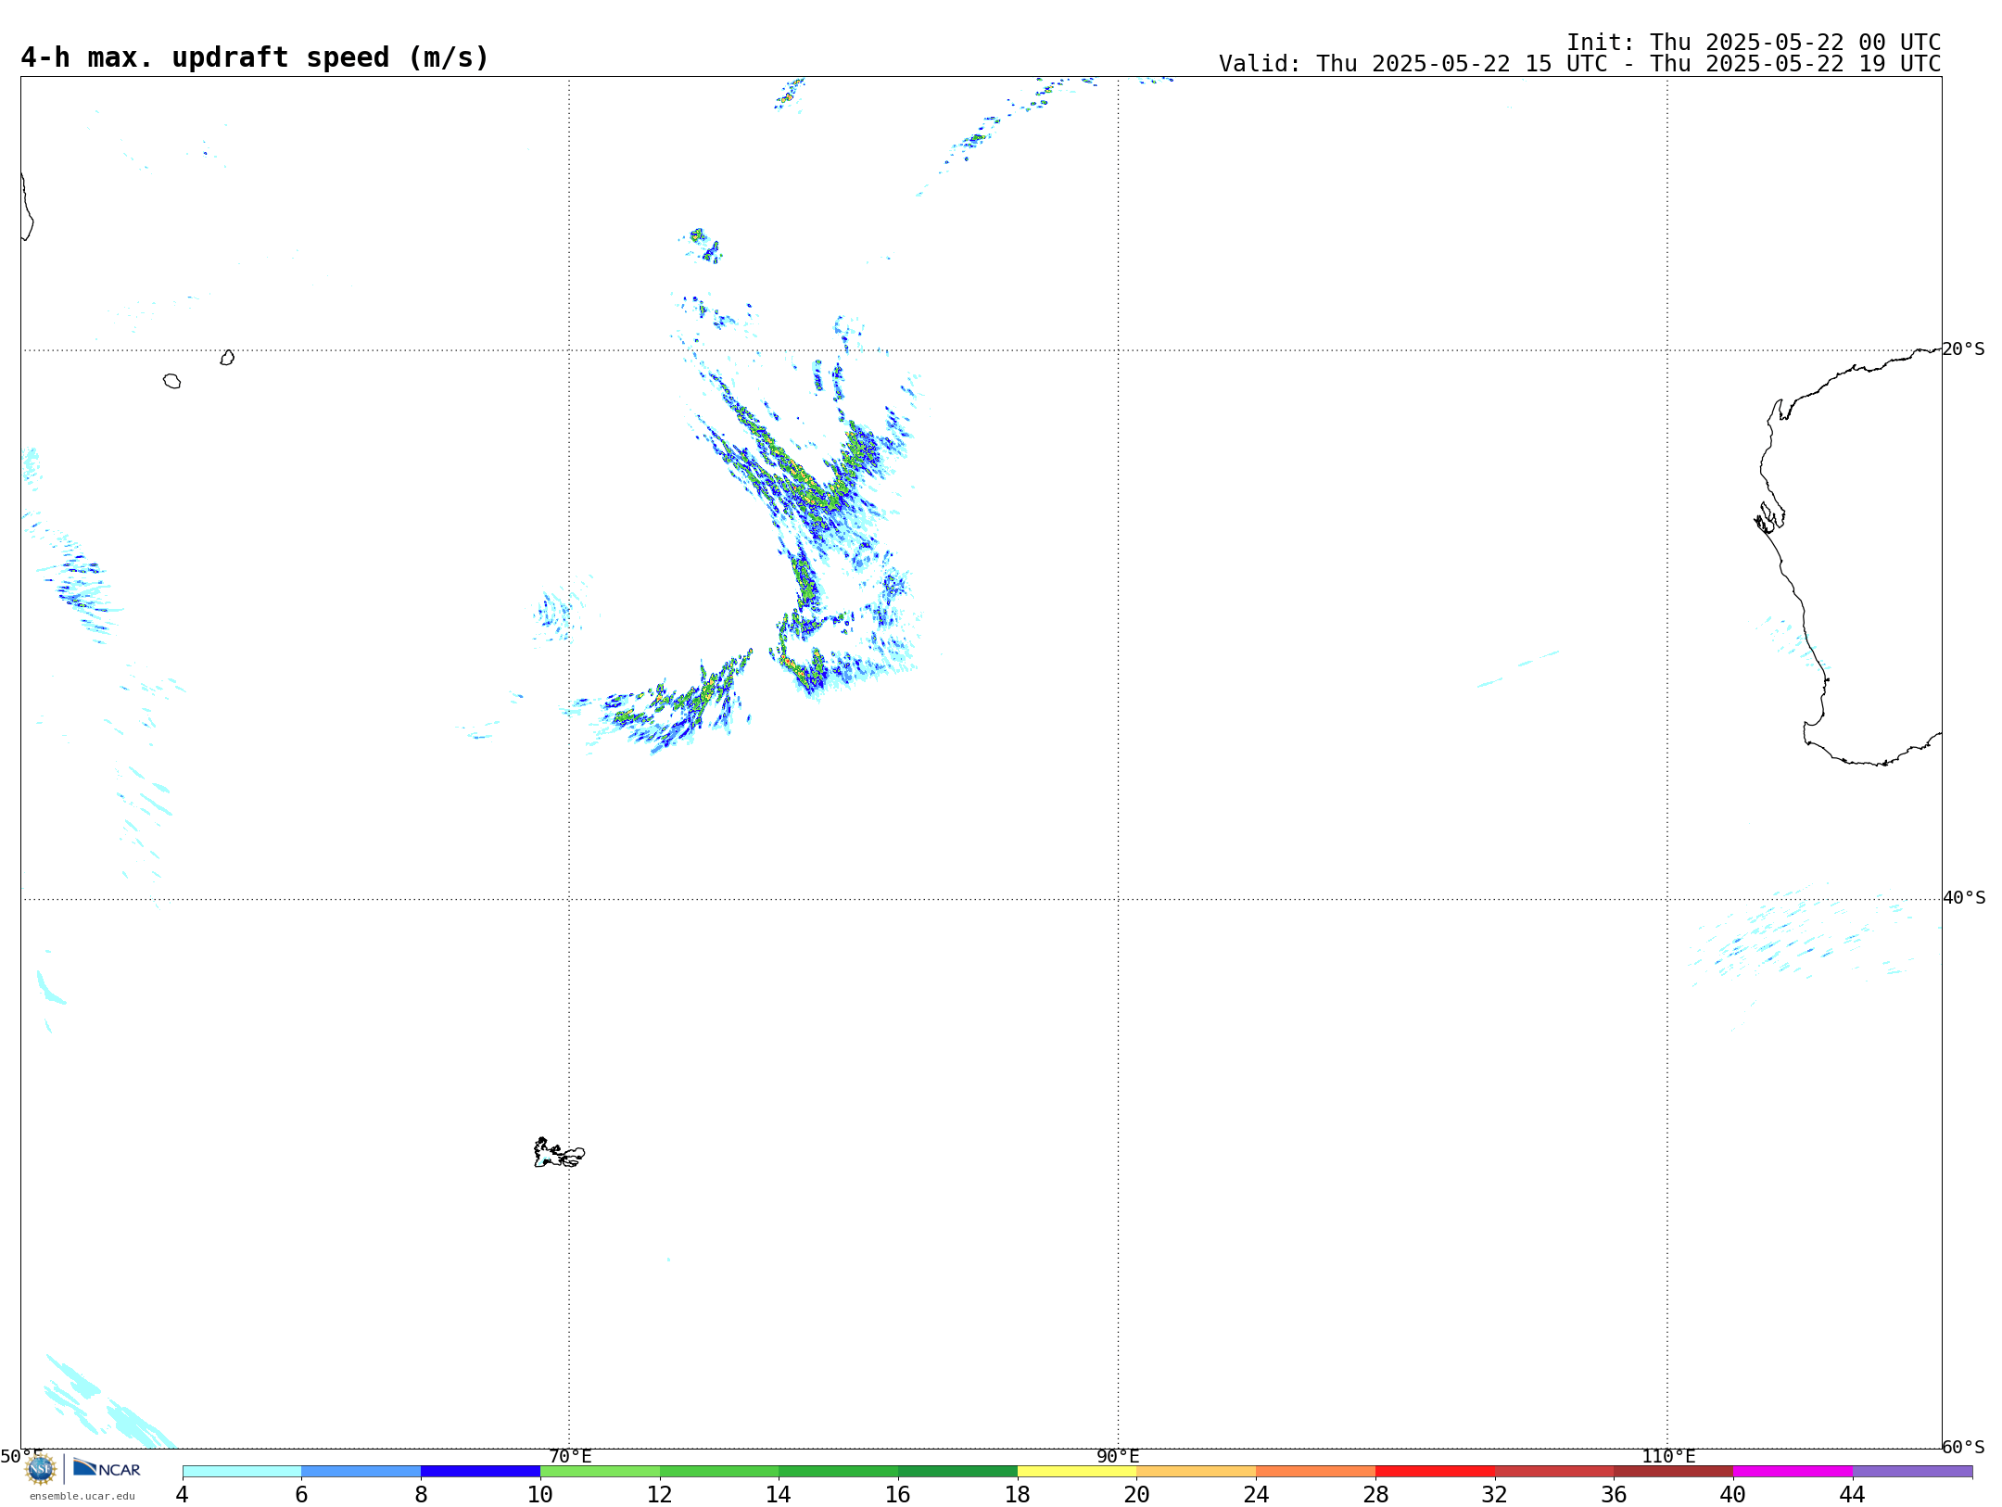Image resolution: width=2002 pixels, height=1507 pixels.
Task: Click the ensemble.ucar.edu text
Action: (82, 1496)
